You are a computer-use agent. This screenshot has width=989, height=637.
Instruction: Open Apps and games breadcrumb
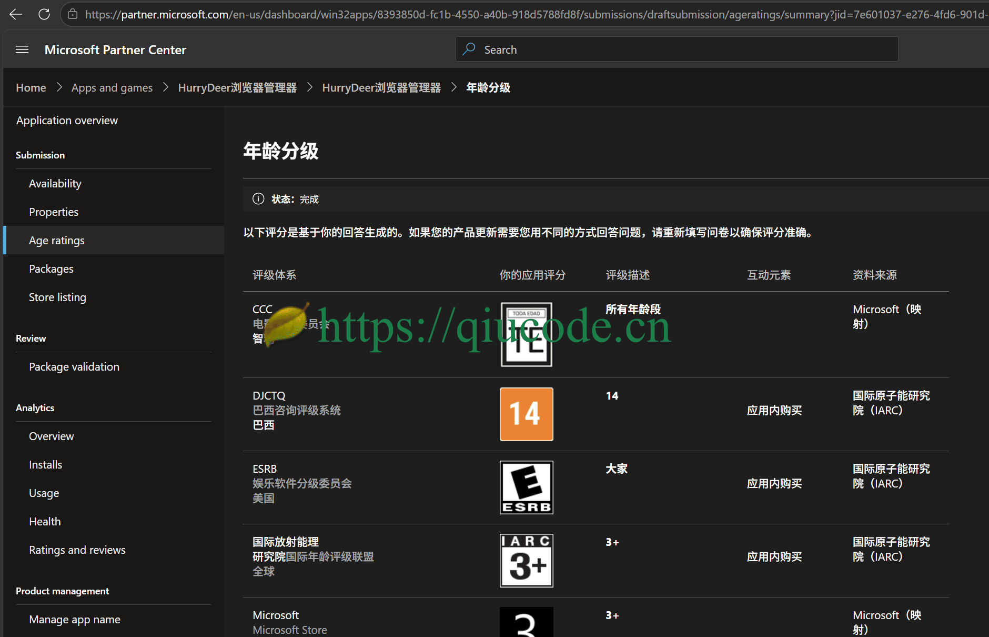coord(112,87)
